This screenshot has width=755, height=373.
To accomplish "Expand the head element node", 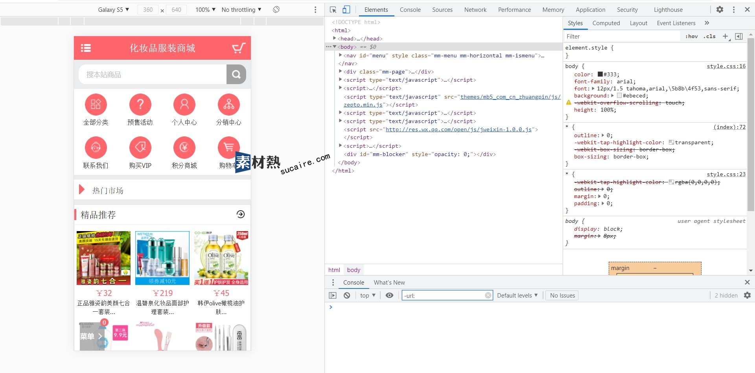I will tap(335, 38).
